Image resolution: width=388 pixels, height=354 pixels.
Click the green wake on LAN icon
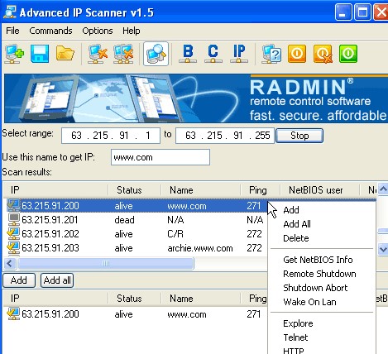point(348,54)
